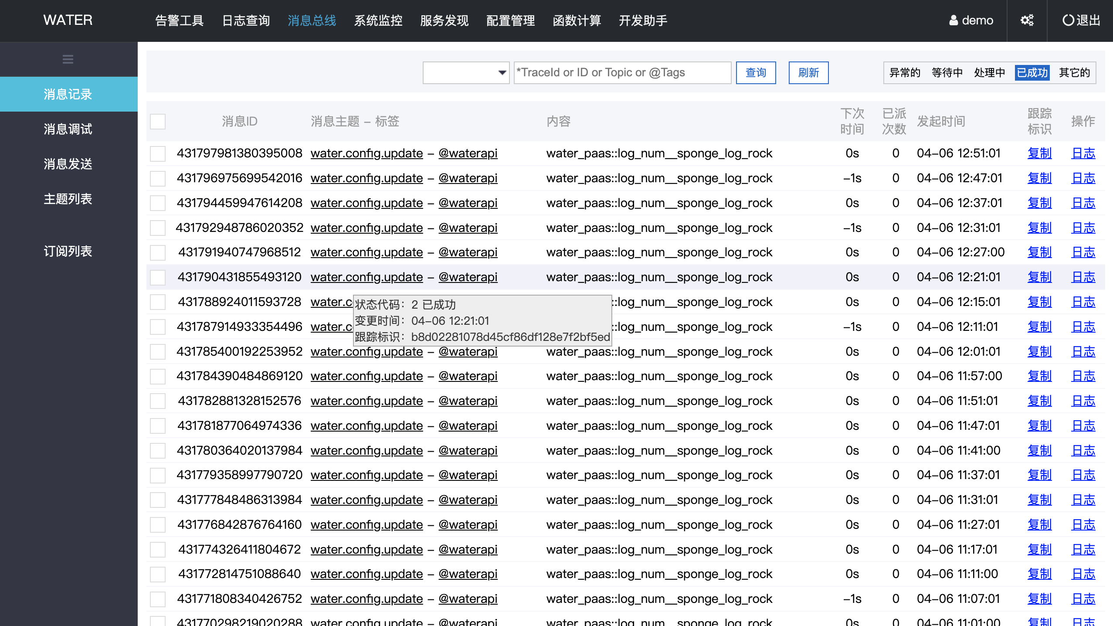This screenshot has height=626, width=1113.
Task: Open settings gears icon in header
Action: click(1027, 20)
